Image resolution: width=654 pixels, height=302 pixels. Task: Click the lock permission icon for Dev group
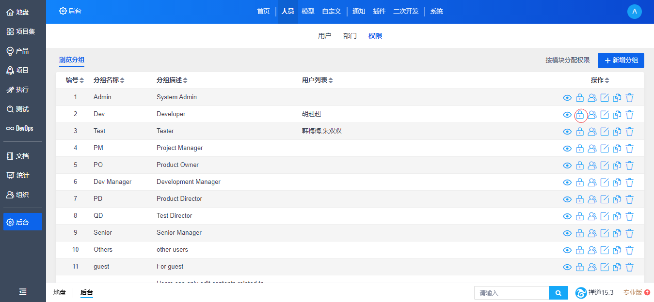(x=580, y=115)
